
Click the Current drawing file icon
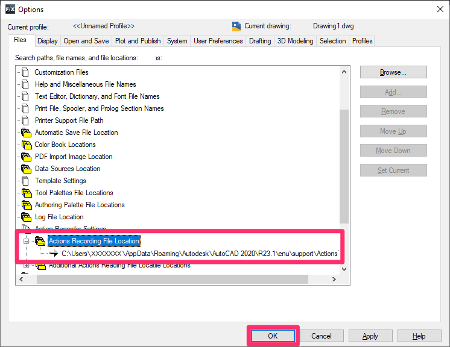coord(236,27)
